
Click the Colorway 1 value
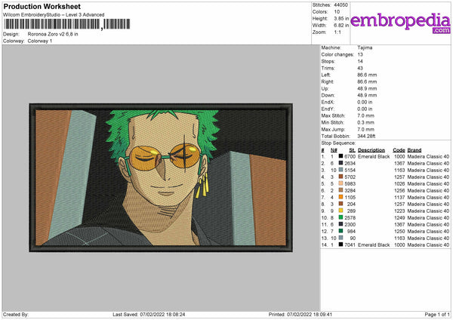coord(40,41)
